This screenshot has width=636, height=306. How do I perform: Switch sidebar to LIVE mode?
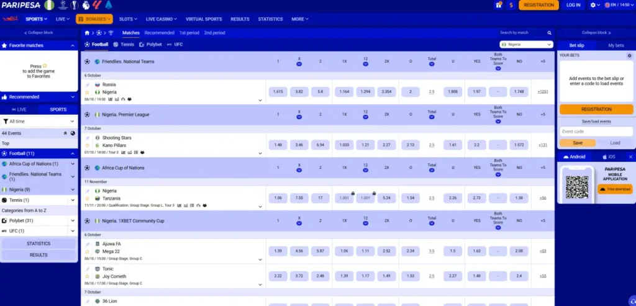(19, 109)
